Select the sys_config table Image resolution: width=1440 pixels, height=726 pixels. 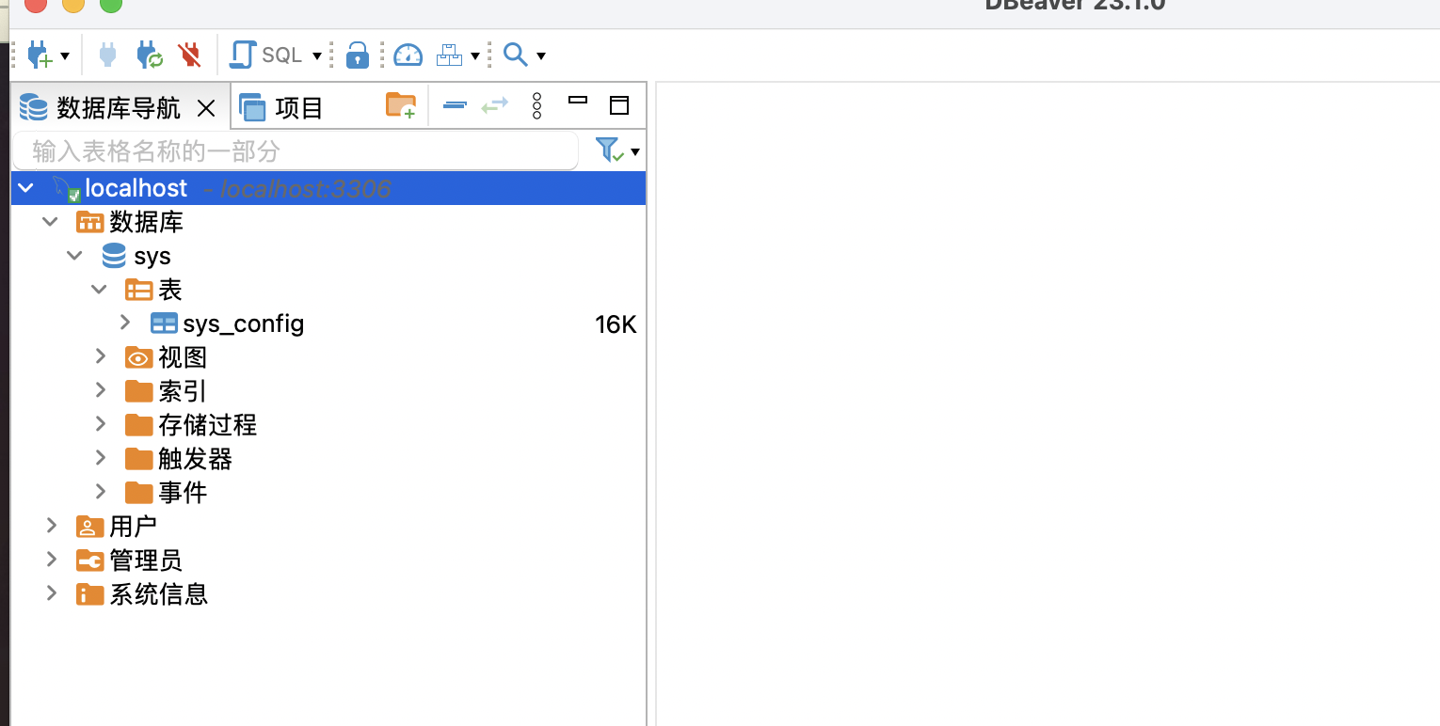pyautogui.click(x=243, y=324)
